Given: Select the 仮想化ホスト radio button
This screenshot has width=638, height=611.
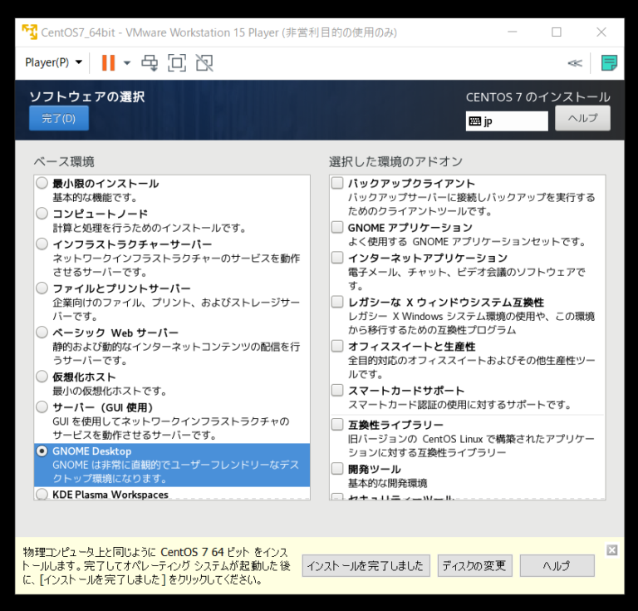Looking at the screenshot, I should coord(42,377).
